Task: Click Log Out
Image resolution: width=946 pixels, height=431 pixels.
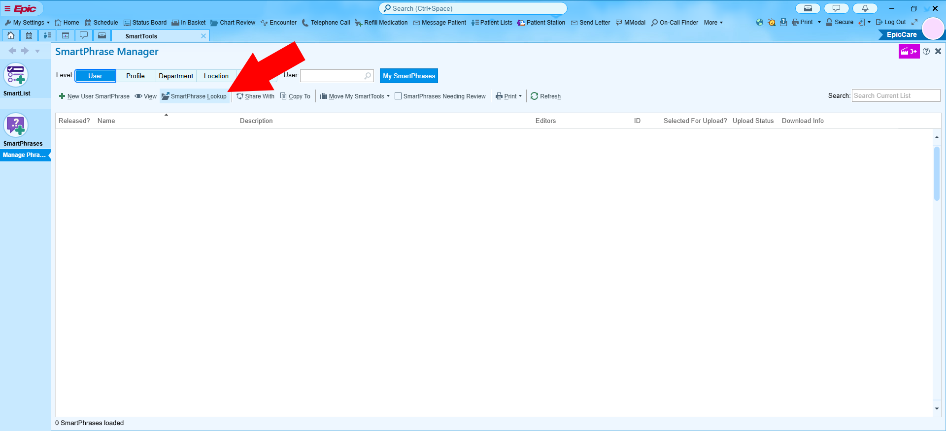Action: click(x=891, y=22)
